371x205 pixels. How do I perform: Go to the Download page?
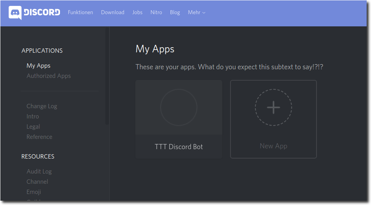tap(112, 13)
